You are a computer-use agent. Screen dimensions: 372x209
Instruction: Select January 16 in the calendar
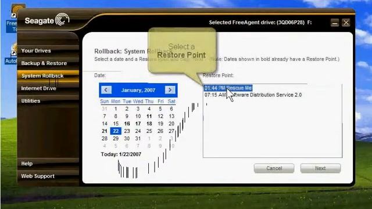(127, 124)
